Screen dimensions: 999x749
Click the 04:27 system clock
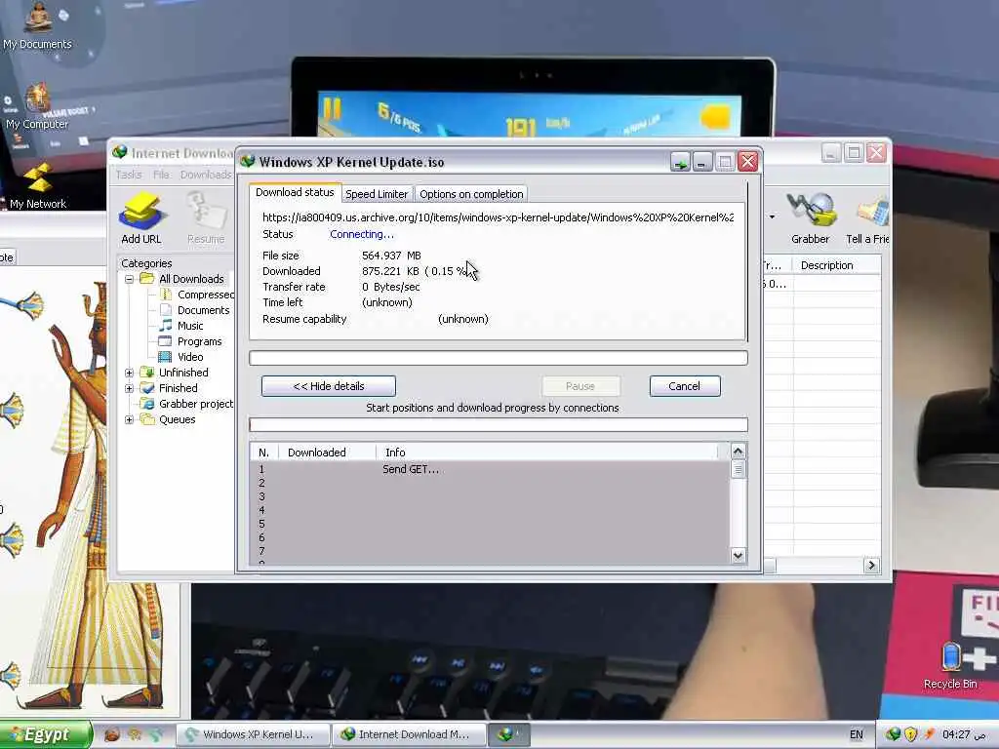[x=963, y=734]
